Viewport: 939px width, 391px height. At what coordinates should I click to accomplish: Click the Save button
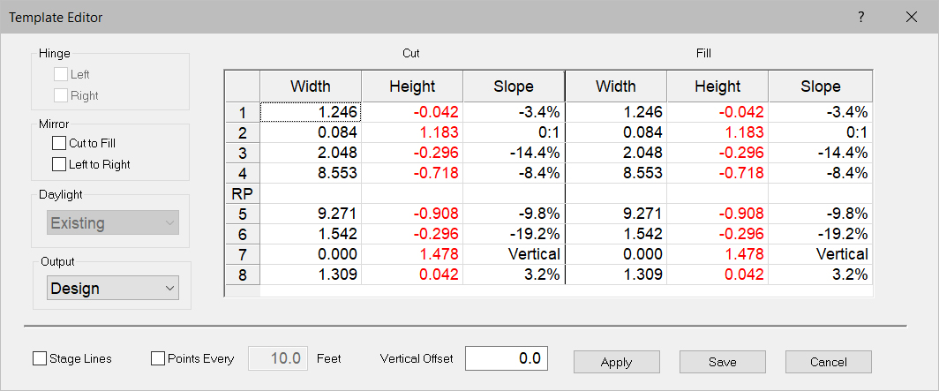point(722,362)
